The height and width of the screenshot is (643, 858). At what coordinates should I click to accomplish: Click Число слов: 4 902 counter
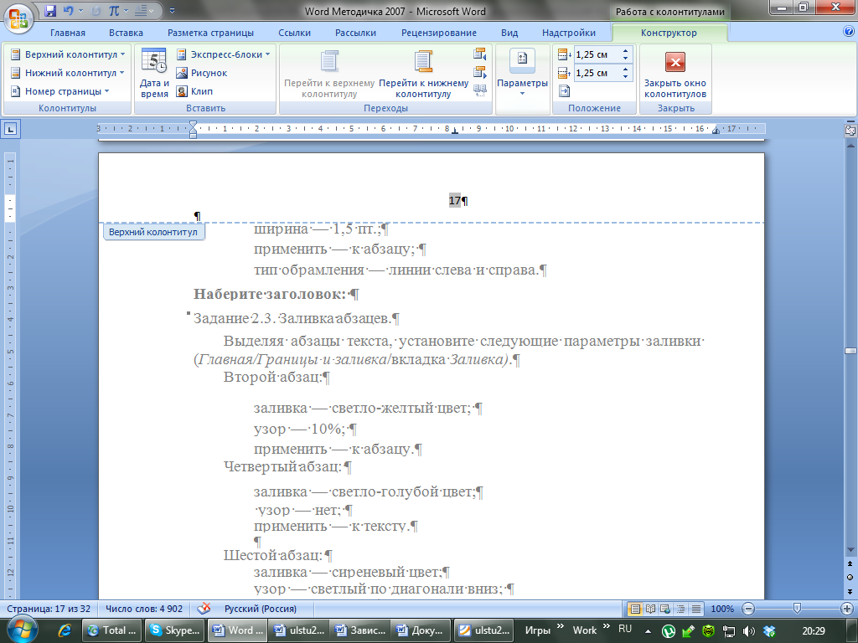pyautogui.click(x=144, y=609)
